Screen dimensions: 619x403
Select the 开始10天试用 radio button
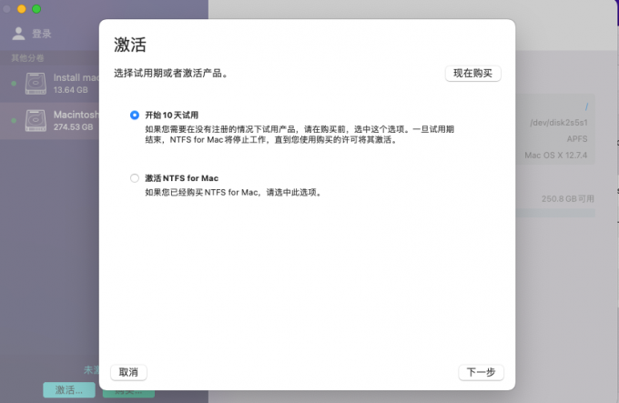tap(135, 116)
